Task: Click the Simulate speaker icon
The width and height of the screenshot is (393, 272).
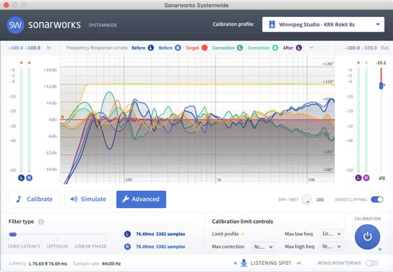Action: coord(74,199)
